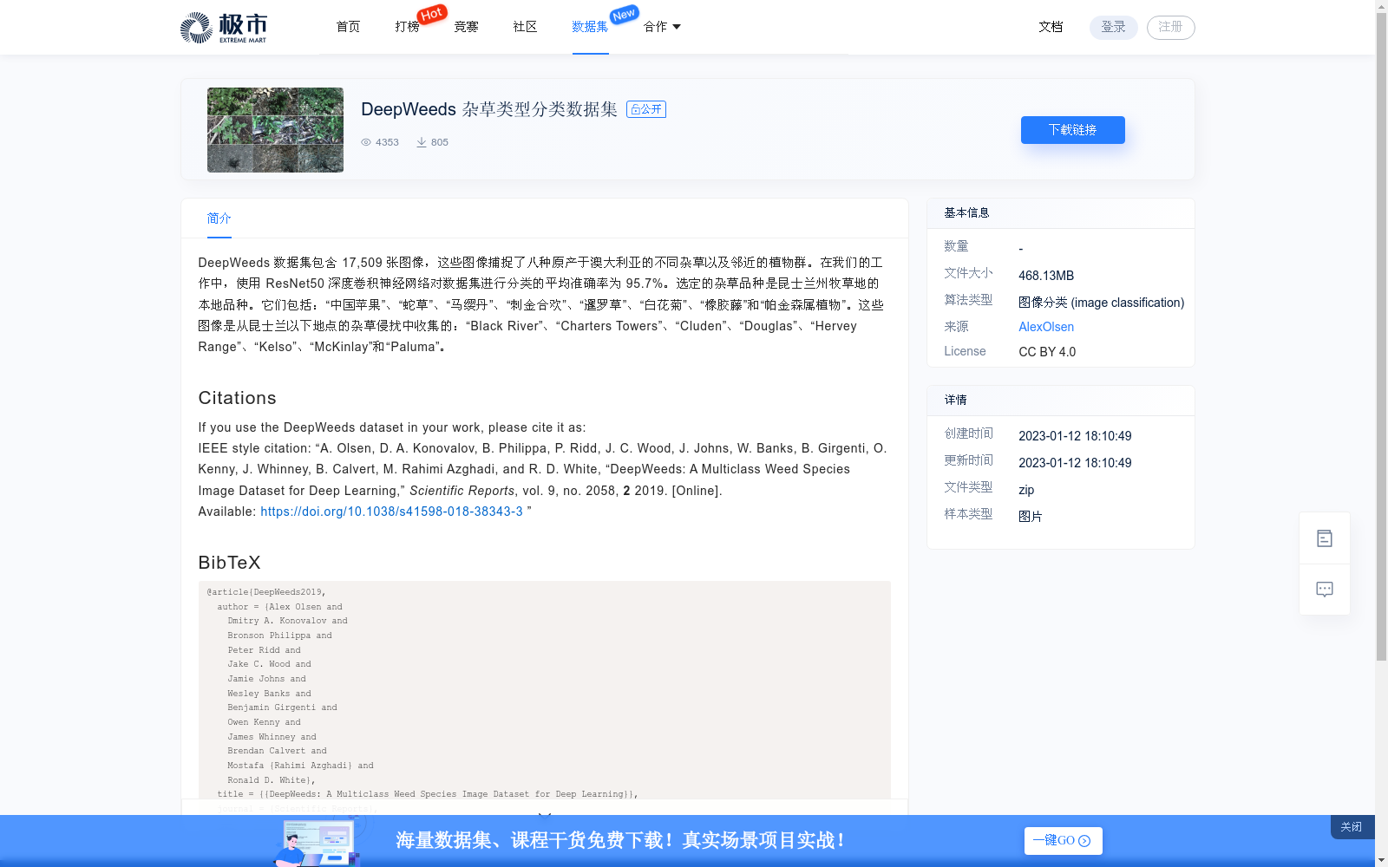Expand the 合作 dropdown menu
Screen dimensions: 1388x867
coord(662,27)
